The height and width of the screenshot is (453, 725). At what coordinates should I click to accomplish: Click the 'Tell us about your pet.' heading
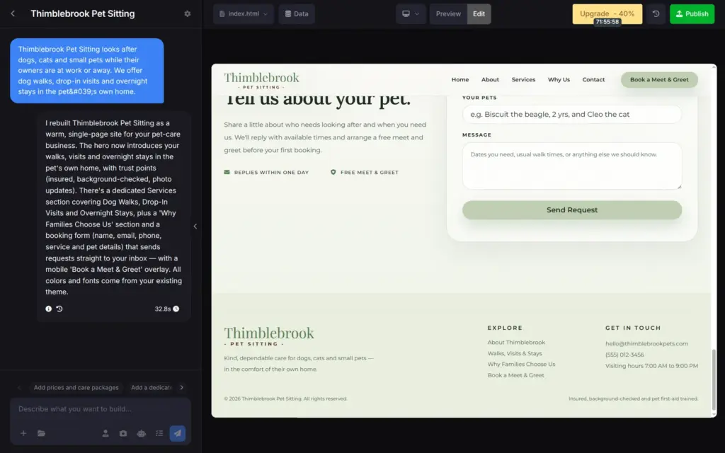tap(317, 99)
